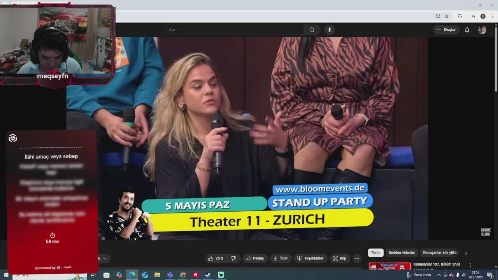Click the ABONE OLUN subscribe watermark

[x=486, y=232]
